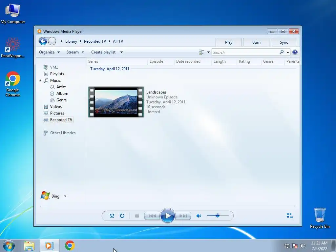Switch to the Play tab
This screenshot has height=252, width=336.
[x=229, y=42]
